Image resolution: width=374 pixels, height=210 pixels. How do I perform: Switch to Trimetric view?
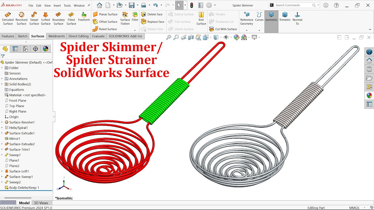click(285, 17)
